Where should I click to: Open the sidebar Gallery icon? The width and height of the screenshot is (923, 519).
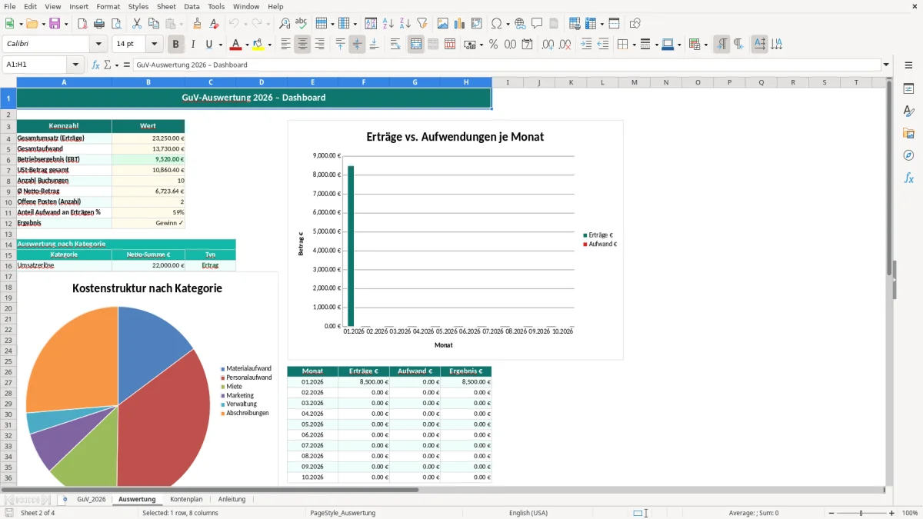click(x=908, y=133)
